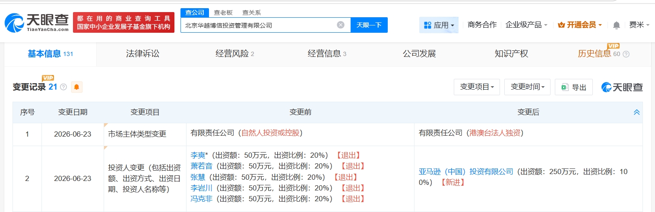Click 2026-06-23 date in row 1

(73, 134)
